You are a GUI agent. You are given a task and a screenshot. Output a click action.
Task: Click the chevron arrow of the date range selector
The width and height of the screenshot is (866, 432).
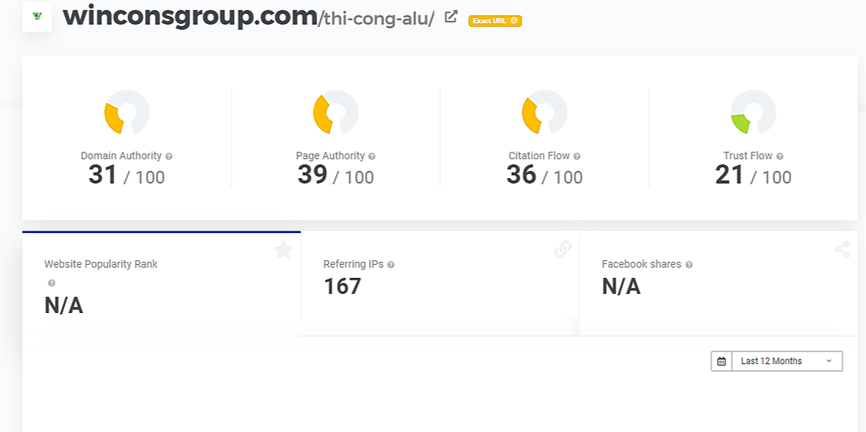828,361
